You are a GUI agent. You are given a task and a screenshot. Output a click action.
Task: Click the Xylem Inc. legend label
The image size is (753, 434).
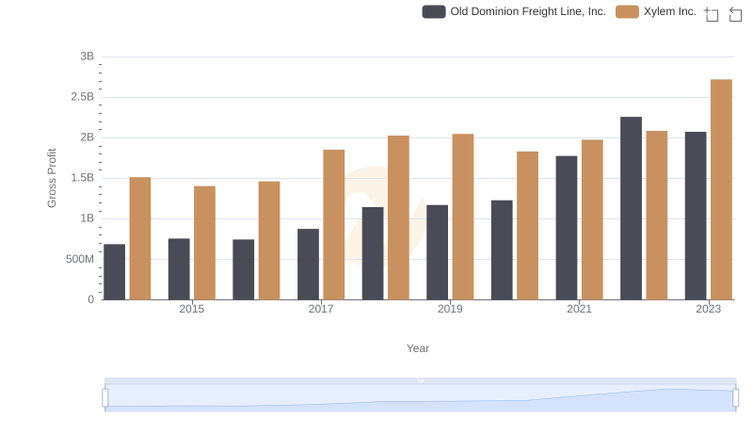coord(670,12)
